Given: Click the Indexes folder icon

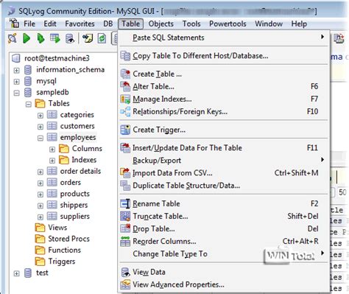Looking at the screenshot, I should pyautogui.click(x=64, y=160).
